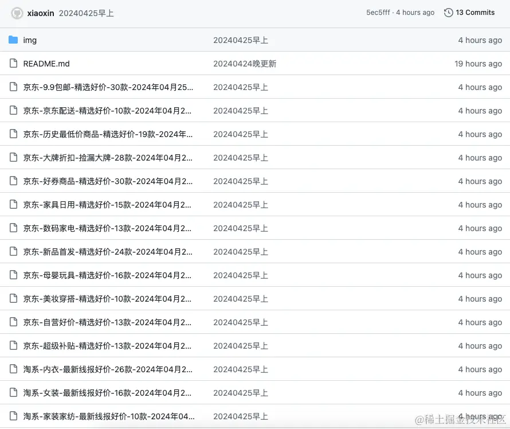Click the commit history clock icon
Screen dimensions: 510x429
click(x=449, y=13)
